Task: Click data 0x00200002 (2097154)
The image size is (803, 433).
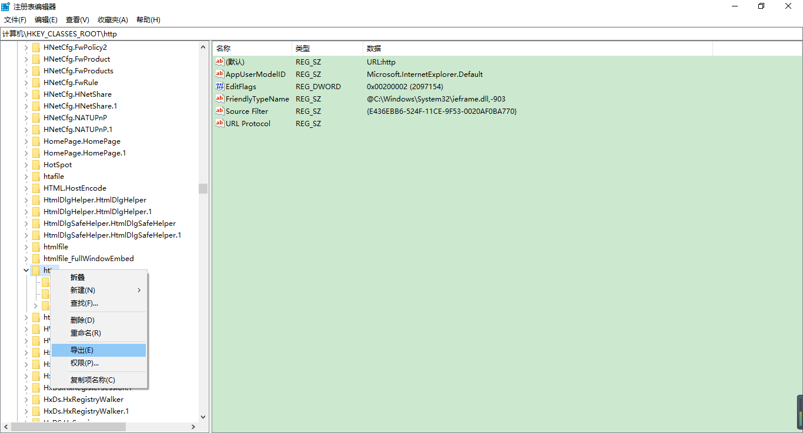Action: pyautogui.click(x=405, y=86)
